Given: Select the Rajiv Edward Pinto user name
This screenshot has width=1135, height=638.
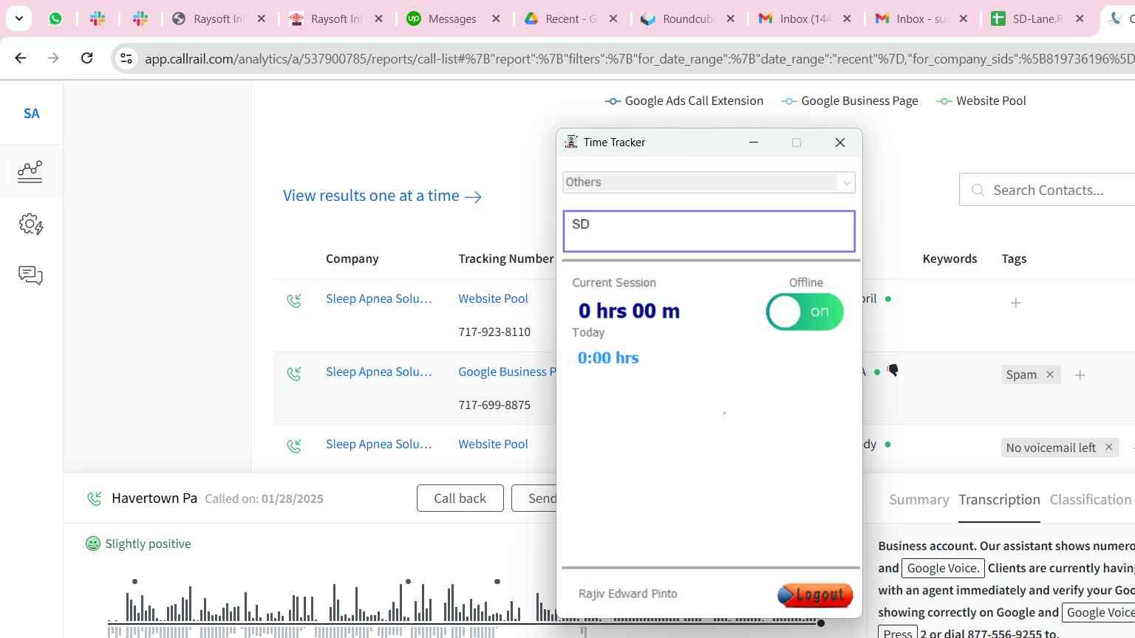Looking at the screenshot, I should click(627, 594).
